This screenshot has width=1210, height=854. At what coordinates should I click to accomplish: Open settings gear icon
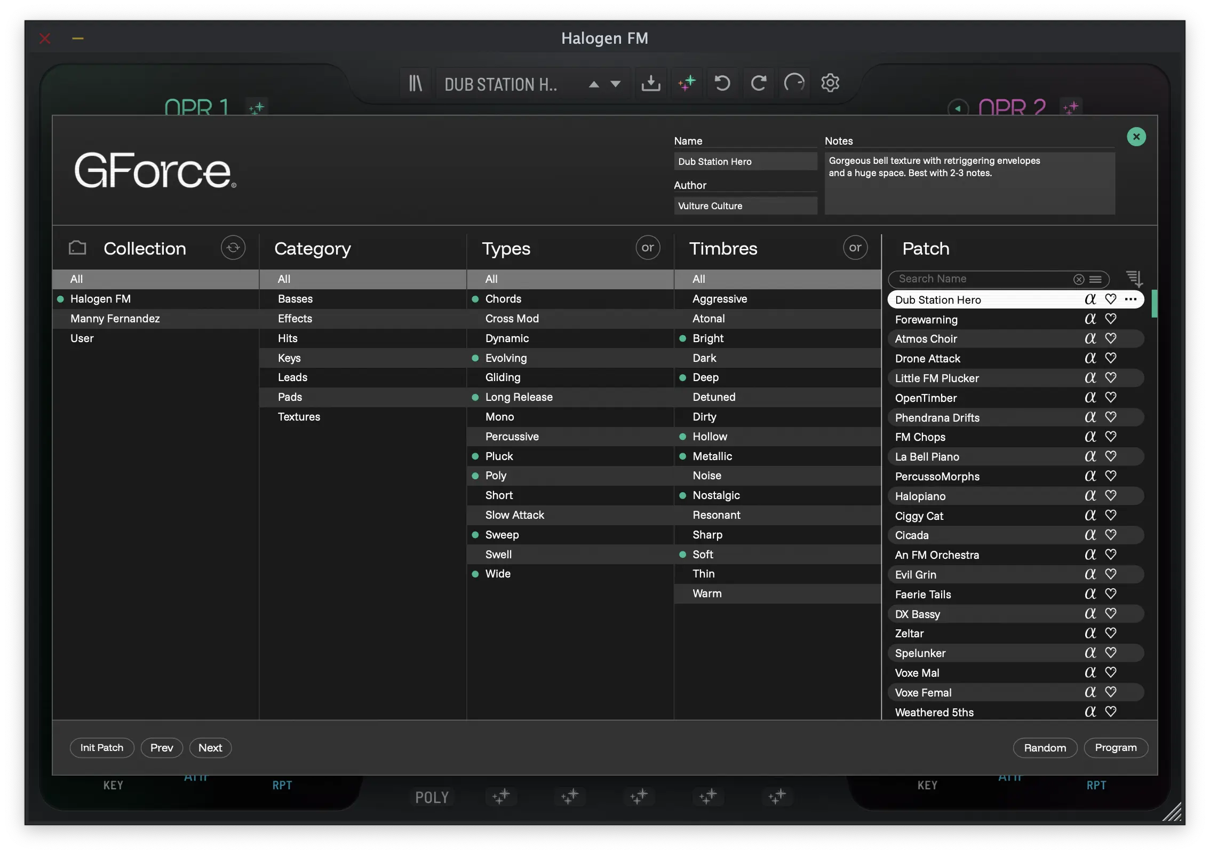click(830, 83)
